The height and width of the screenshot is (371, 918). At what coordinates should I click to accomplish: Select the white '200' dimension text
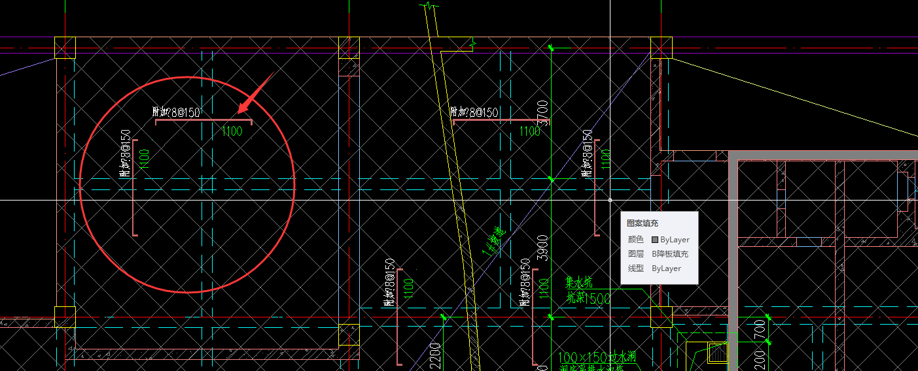pyautogui.click(x=759, y=360)
